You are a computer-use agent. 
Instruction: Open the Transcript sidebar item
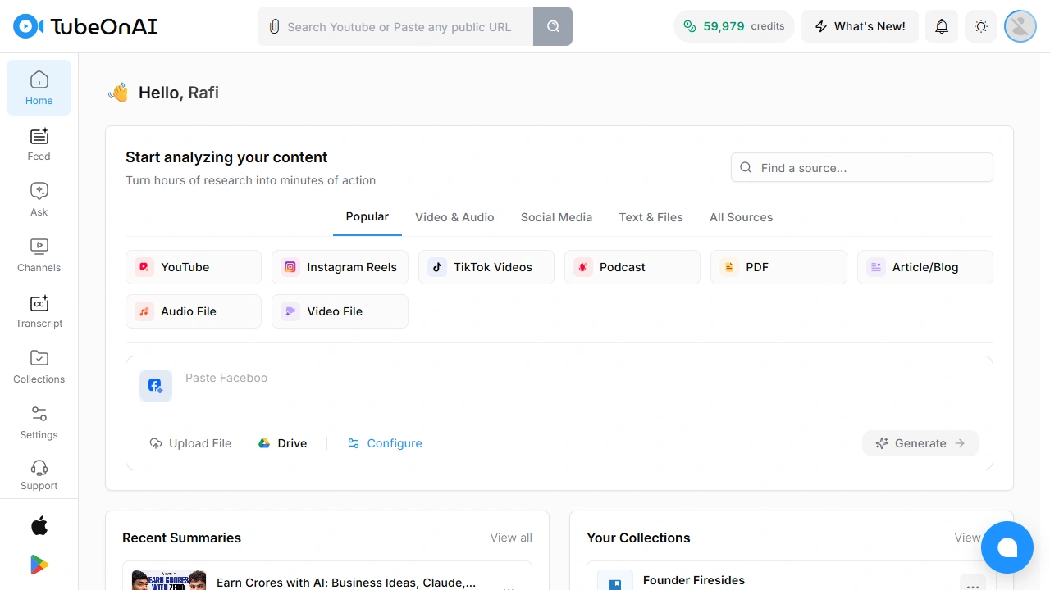(x=39, y=311)
